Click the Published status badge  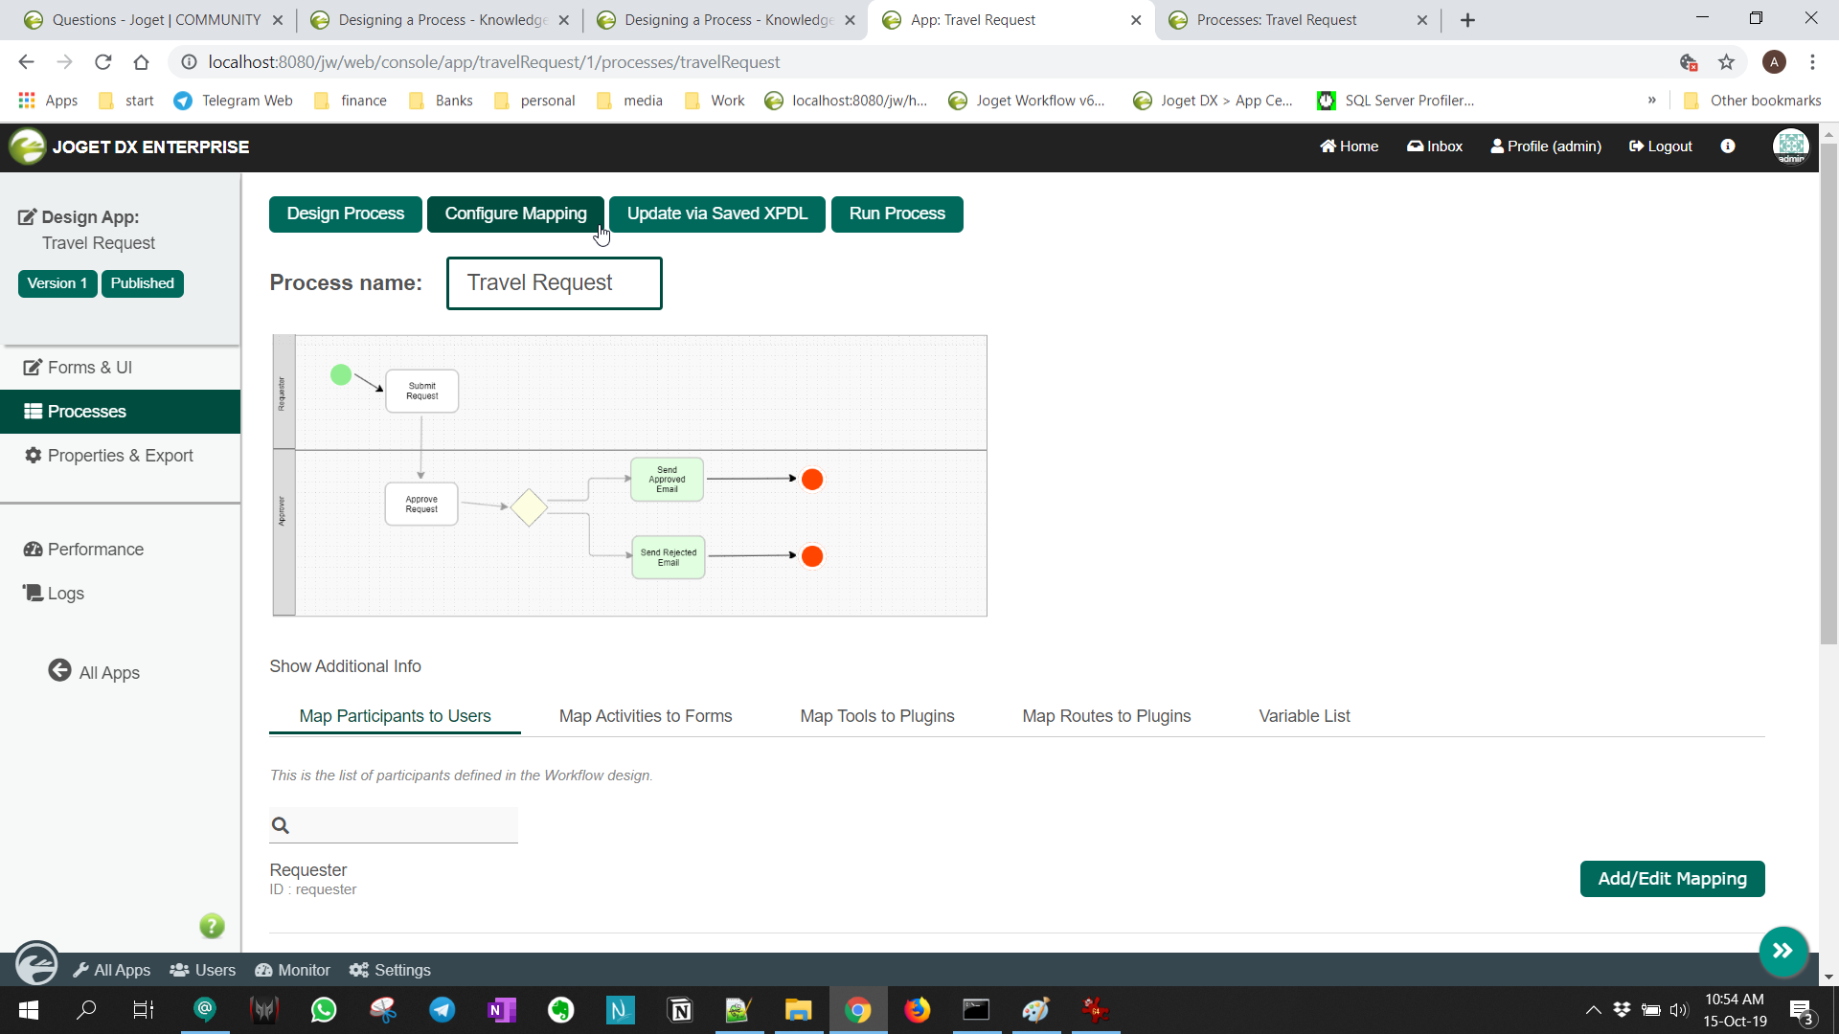142,283
